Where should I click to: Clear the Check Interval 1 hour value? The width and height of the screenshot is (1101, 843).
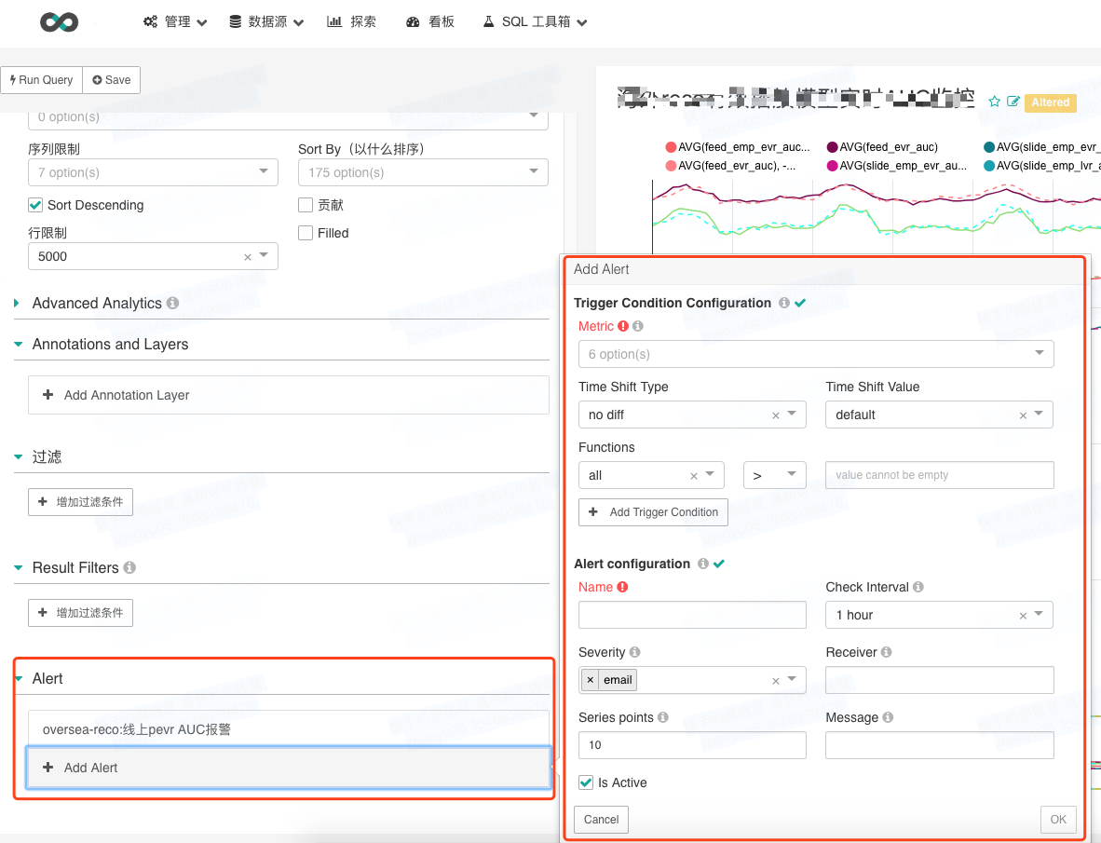tap(1023, 616)
